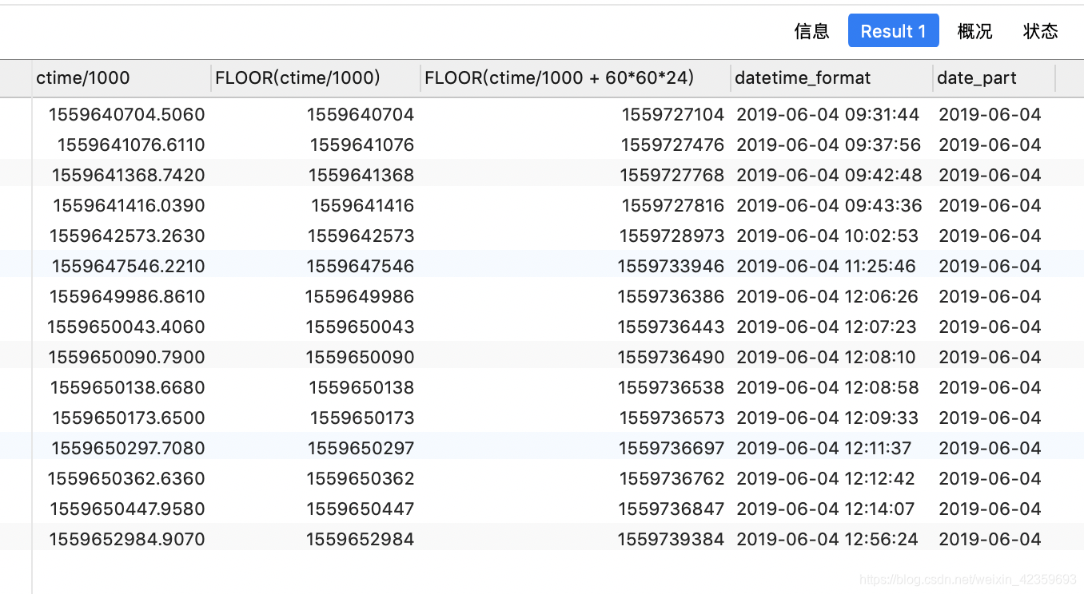Click value 1559736762
This screenshot has height=594, width=1084.
tap(672, 478)
